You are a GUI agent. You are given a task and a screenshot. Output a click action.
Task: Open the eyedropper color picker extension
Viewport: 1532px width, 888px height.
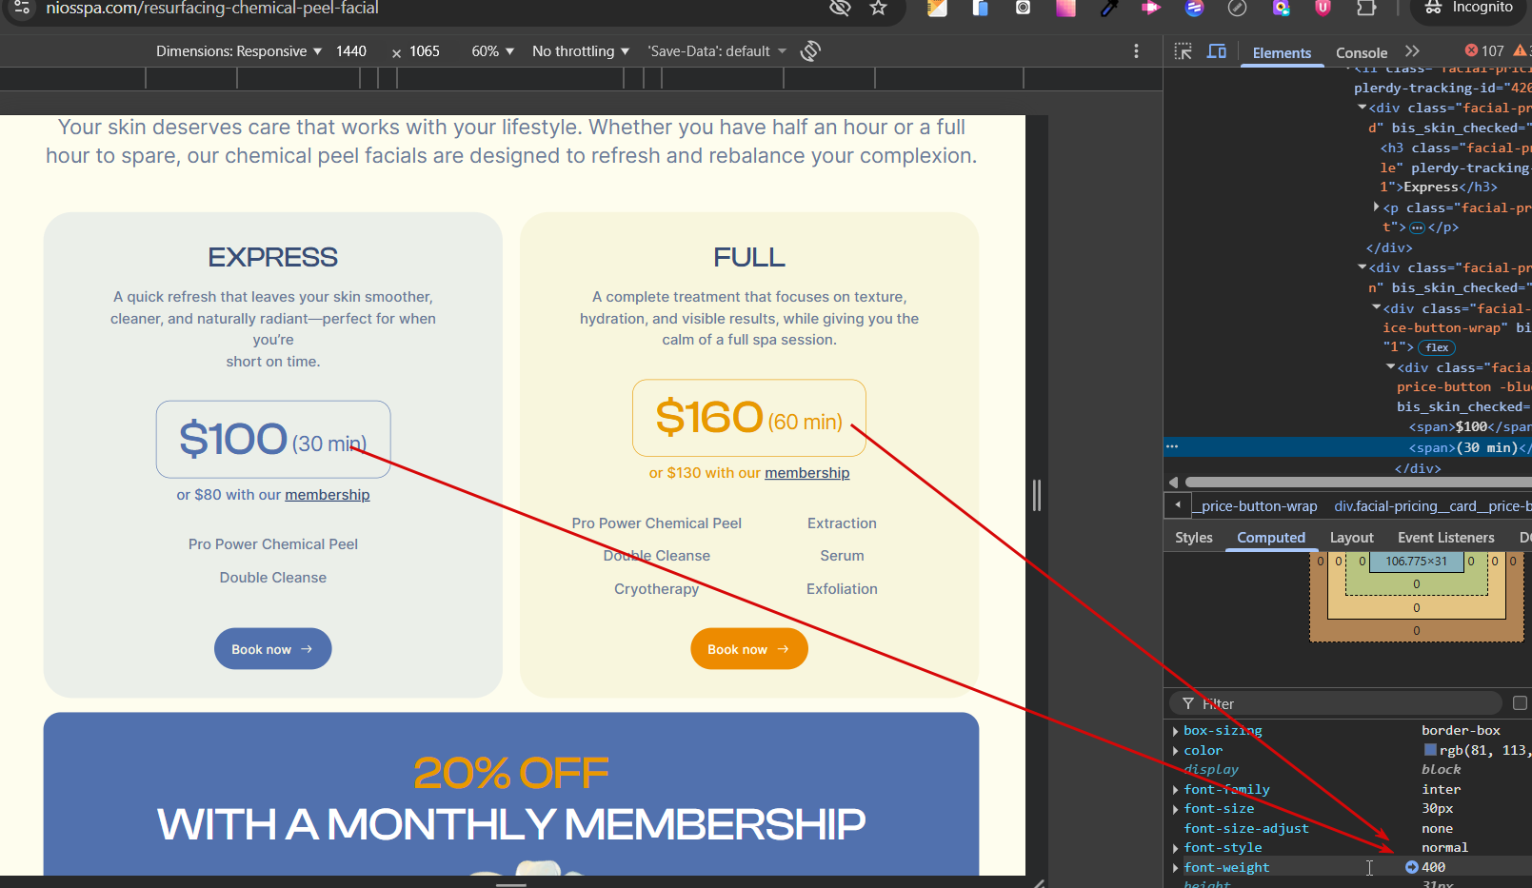[x=1108, y=8]
